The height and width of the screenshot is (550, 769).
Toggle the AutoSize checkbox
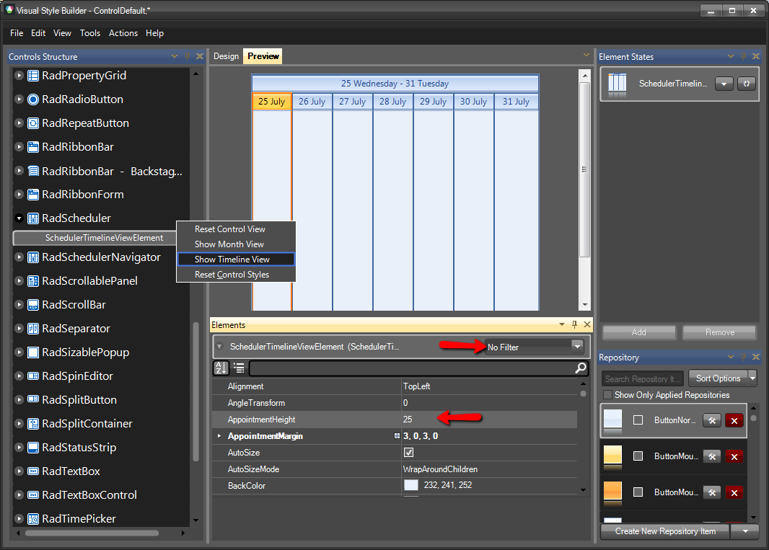408,453
